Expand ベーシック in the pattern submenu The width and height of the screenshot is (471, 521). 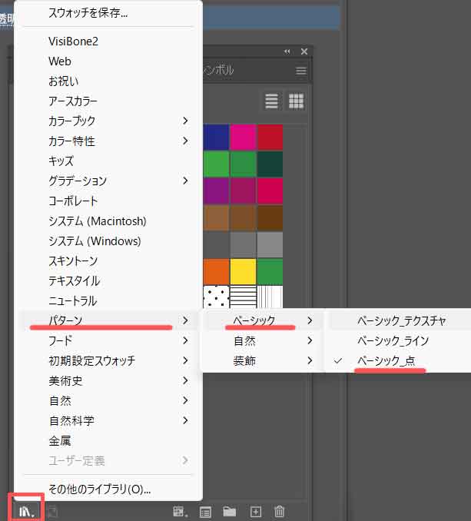click(x=264, y=320)
